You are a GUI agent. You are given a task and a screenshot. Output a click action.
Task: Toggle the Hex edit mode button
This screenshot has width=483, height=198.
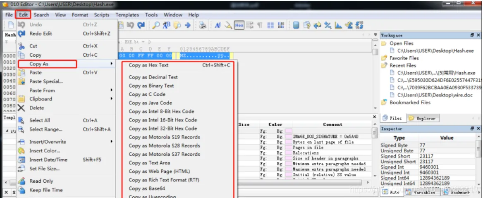pyautogui.click(x=239, y=26)
